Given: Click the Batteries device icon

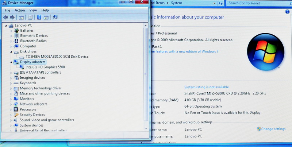Looking at the screenshot, I should click(x=16, y=30).
